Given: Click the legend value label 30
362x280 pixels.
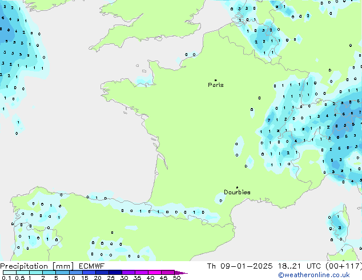Looking at the screenshot, I should pyautogui.click(x=124, y=278).
